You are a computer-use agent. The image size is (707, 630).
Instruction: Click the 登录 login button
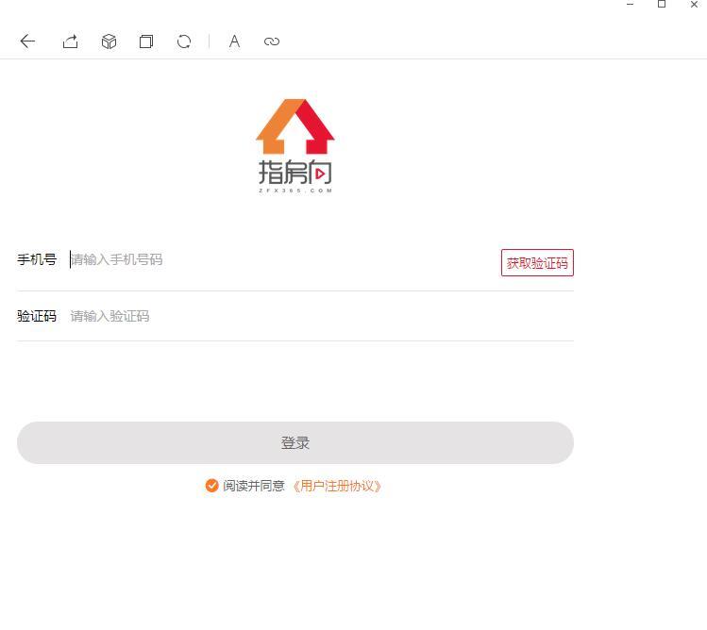tap(295, 443)
